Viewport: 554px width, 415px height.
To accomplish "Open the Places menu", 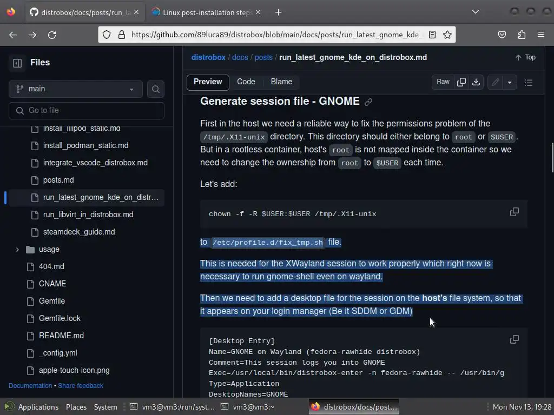I will pyautogui.click(x=76, y=407).
